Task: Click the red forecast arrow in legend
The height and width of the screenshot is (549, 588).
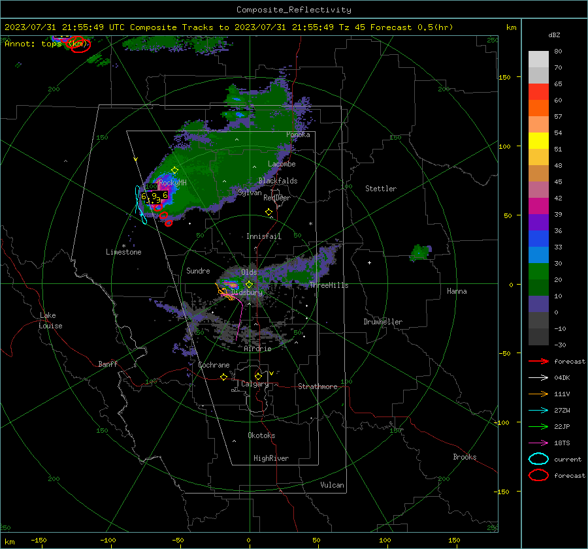Action: click(538, 361)
